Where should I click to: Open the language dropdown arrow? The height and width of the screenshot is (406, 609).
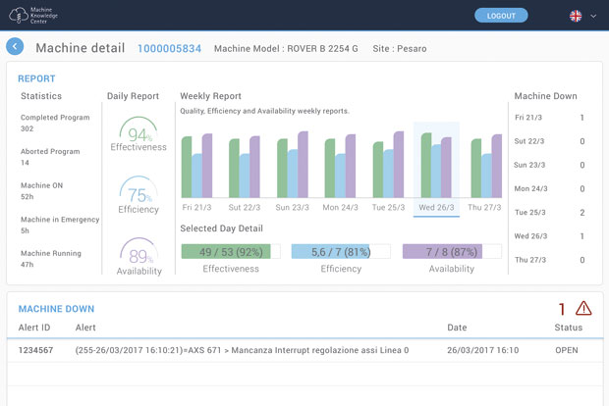click(593, 17)
